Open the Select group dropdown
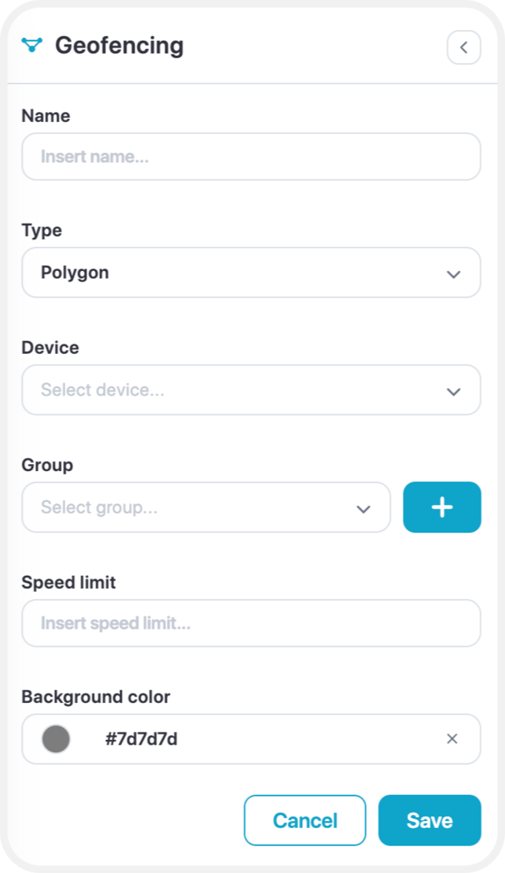Image resolution: width=505 pixels, height=873 pixels. [x=206, y=507]
